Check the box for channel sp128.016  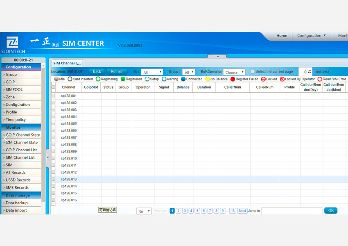[54, 200]
